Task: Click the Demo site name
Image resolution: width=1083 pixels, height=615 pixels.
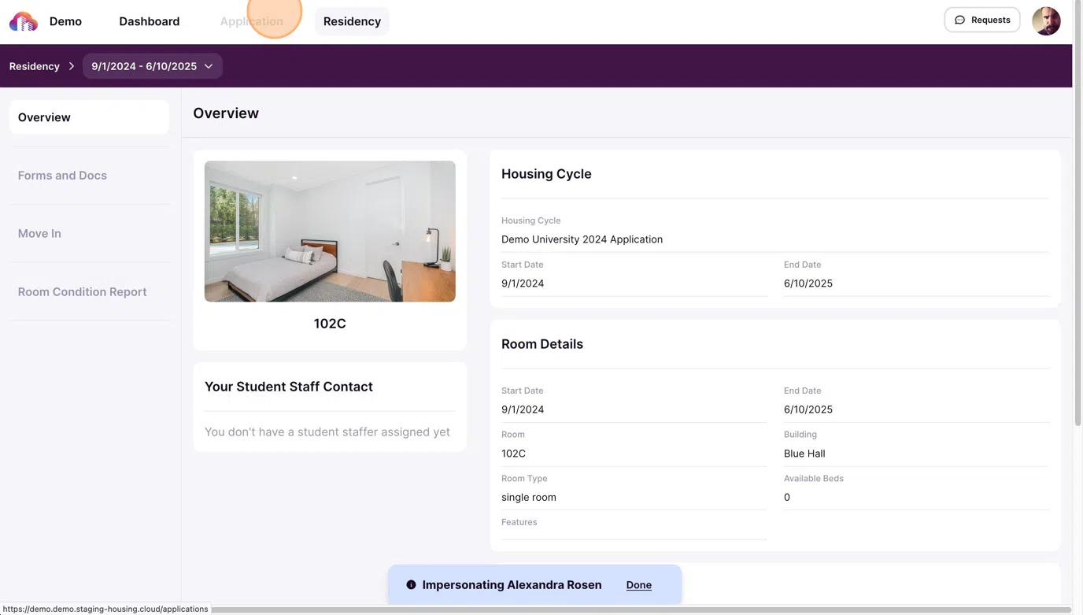Action: pos(65,21)
